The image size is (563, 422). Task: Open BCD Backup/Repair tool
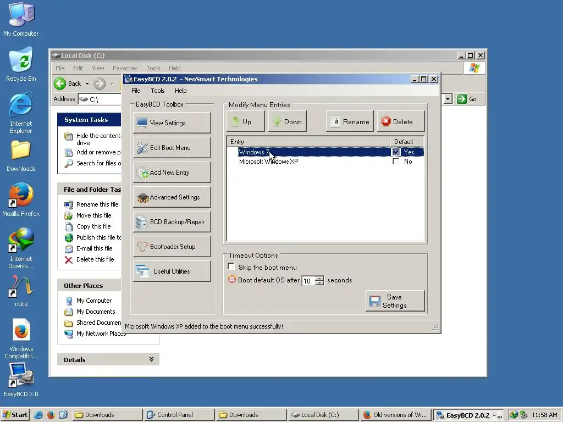coord(172,222)
